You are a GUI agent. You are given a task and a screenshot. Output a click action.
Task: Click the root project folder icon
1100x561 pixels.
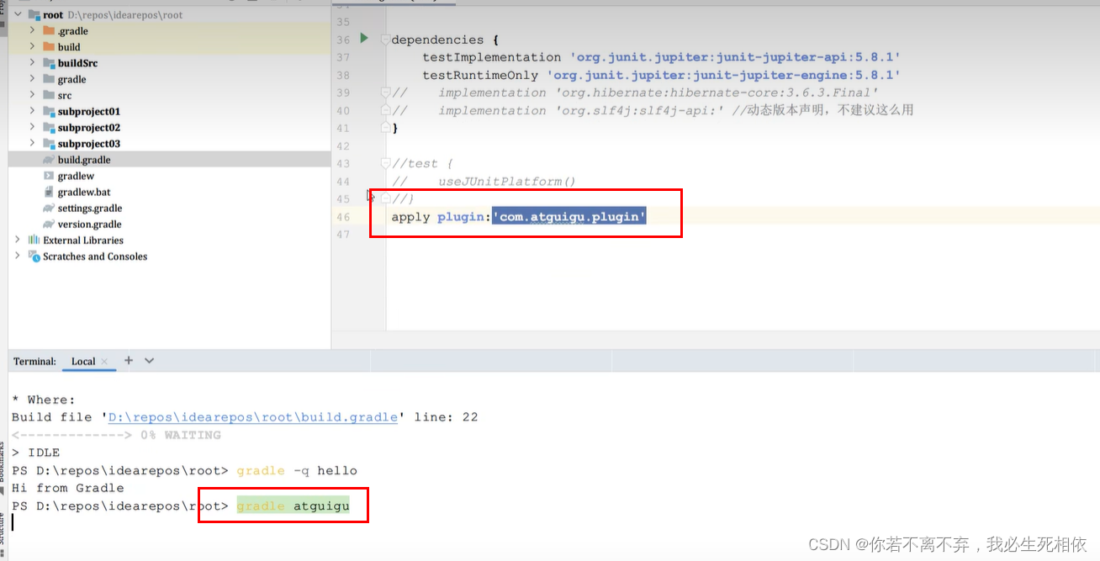pyautogui.click(x=34, y=15)
